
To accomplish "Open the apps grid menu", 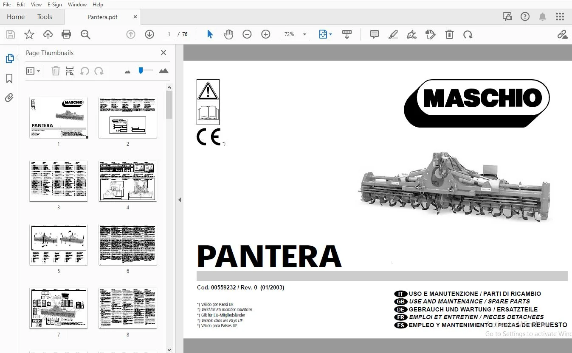I will 560,17.
